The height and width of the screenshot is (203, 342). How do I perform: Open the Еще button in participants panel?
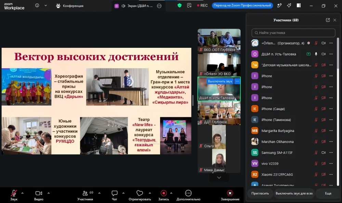tap(328, 193)
